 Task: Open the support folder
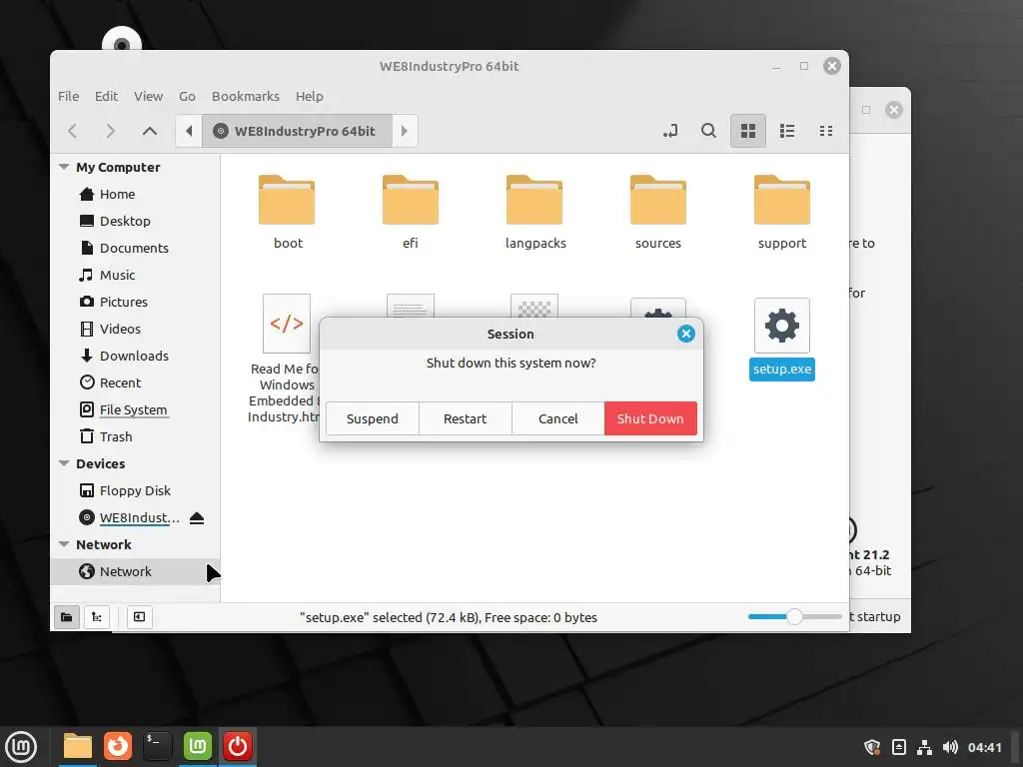(x=781, y=213)
